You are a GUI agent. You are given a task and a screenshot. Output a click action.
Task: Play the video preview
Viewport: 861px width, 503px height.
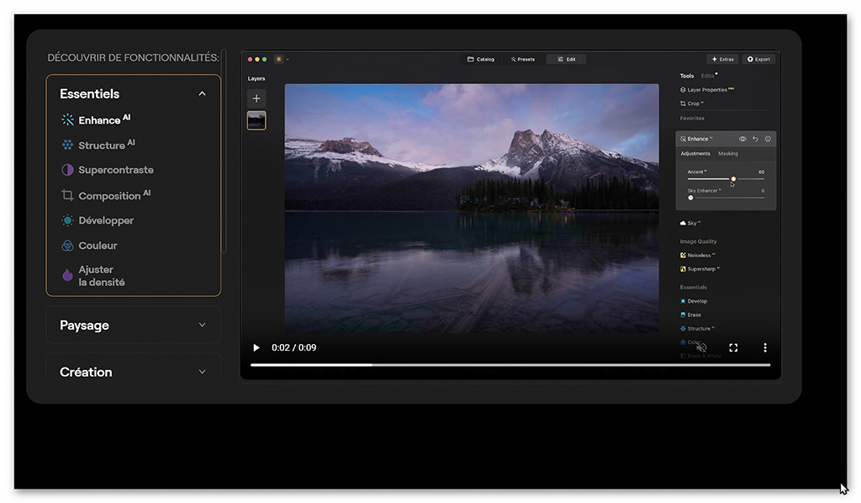[x=256, y=347]
